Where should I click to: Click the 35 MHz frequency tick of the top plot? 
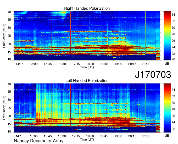(x=9, y=20)
